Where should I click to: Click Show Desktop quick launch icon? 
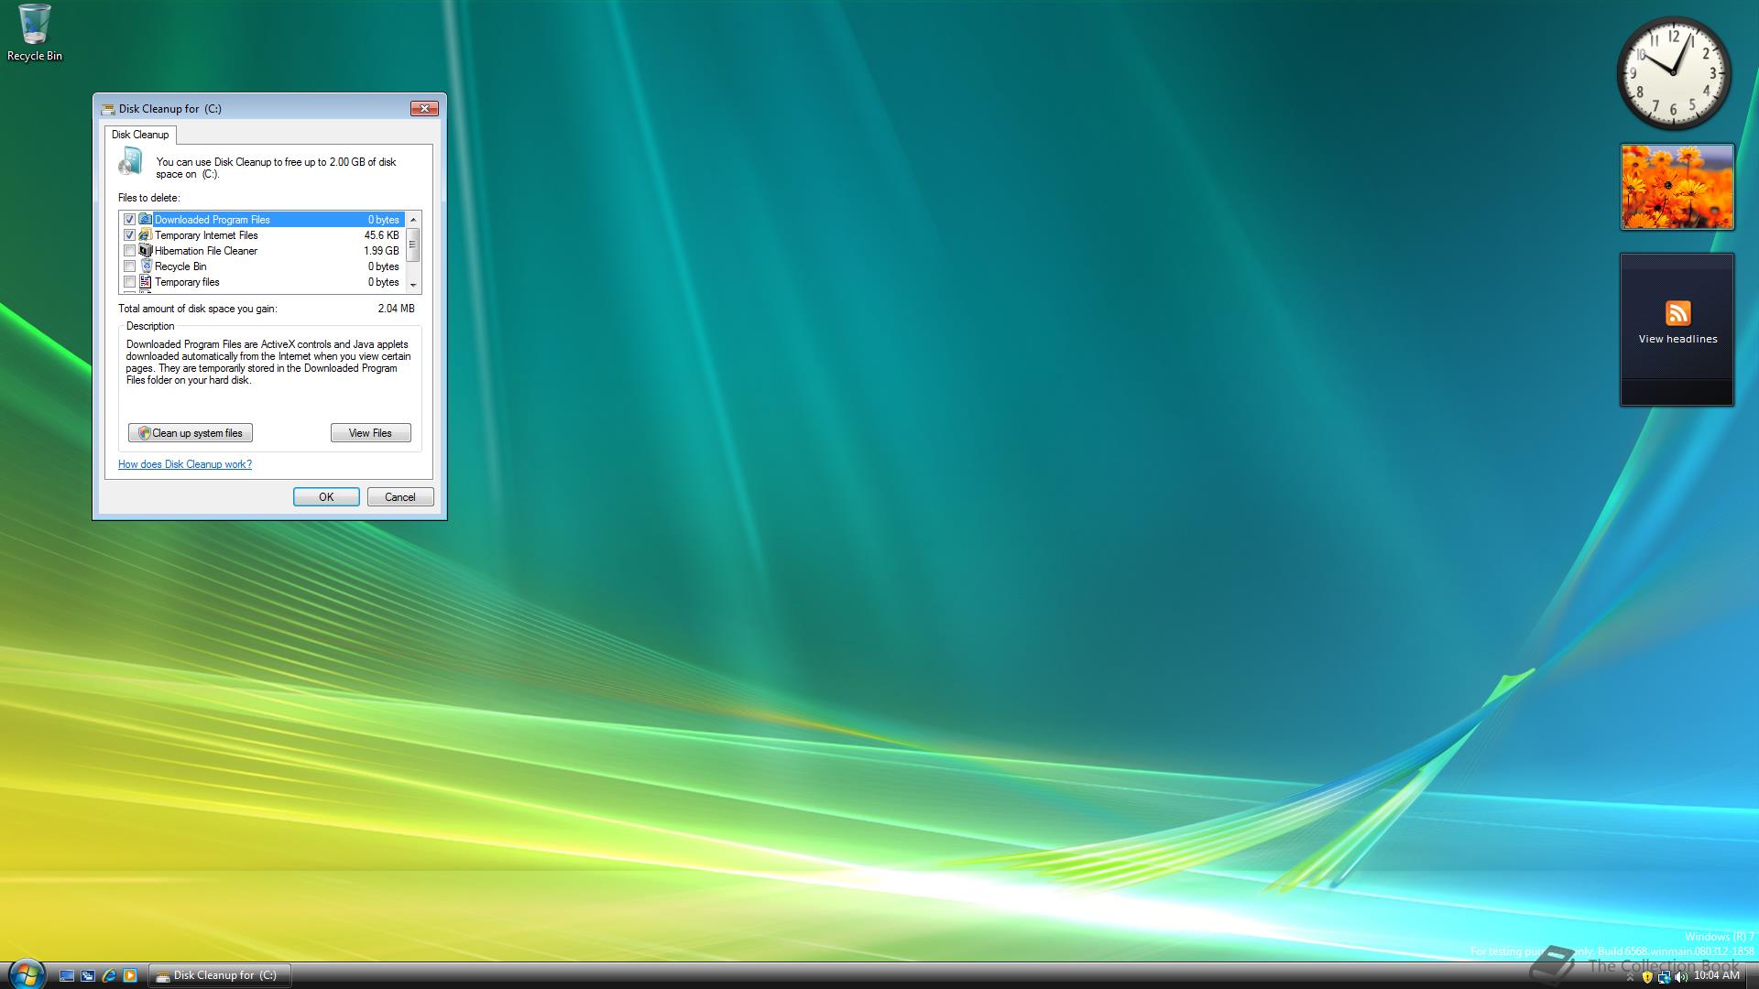pos(67,976)
